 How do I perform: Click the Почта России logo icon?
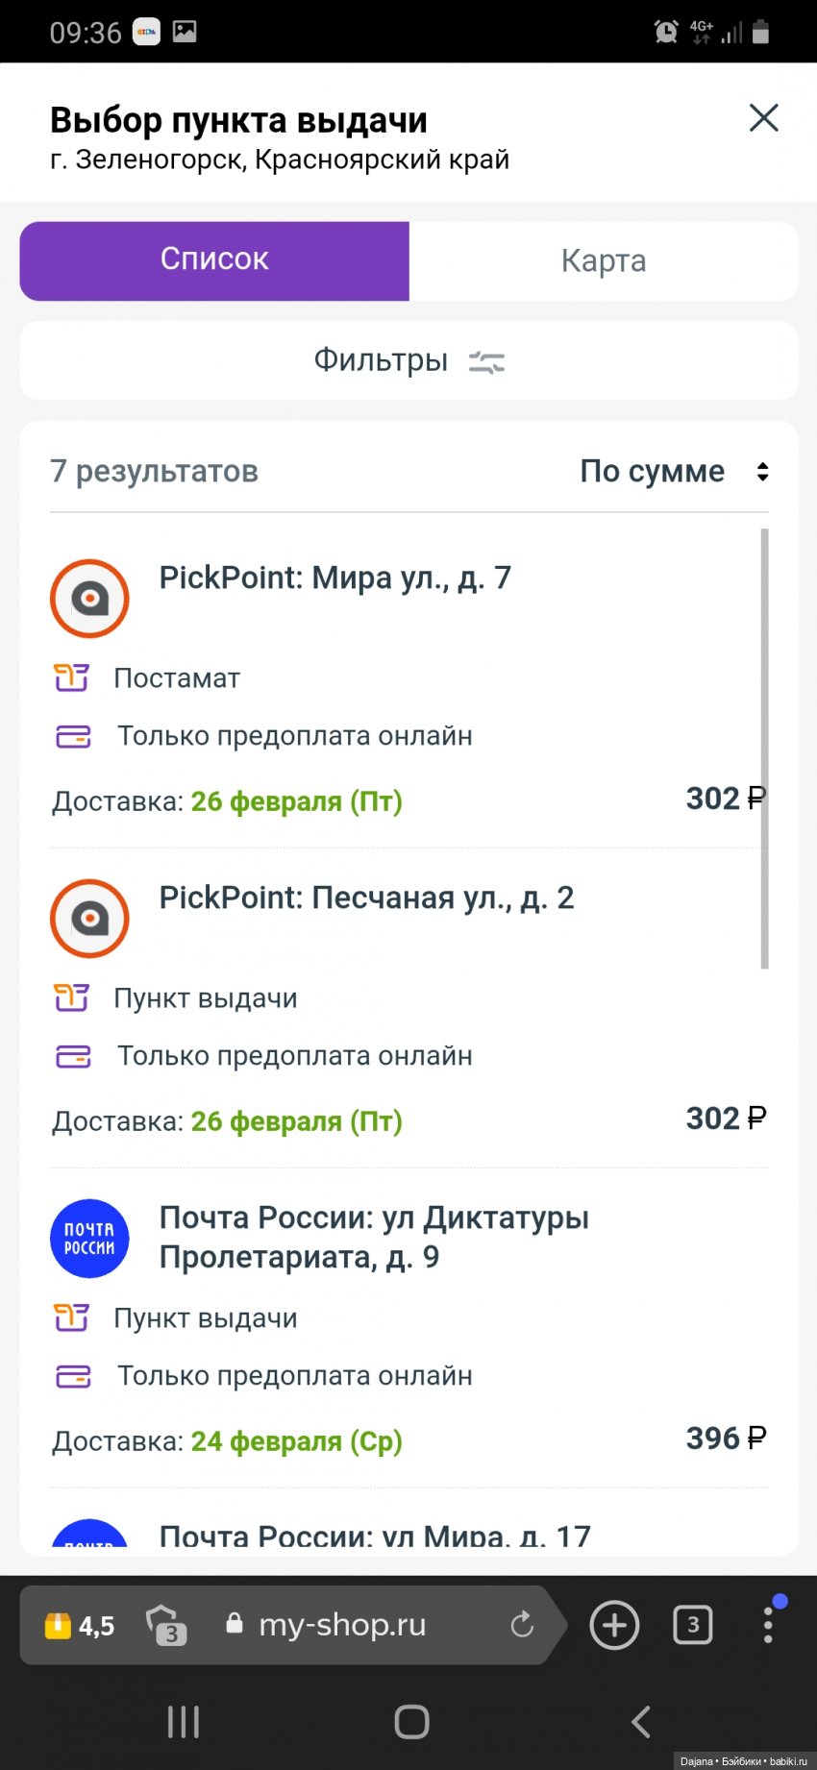pyautogui.click(x=89, y=1239)
